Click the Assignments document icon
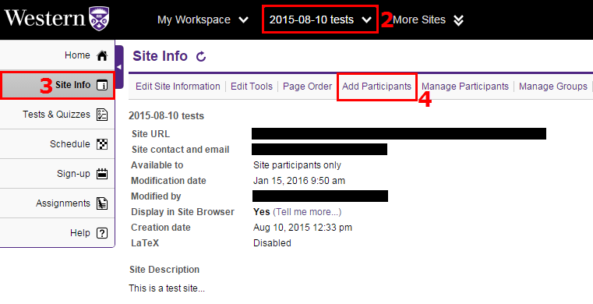Image resolution: width=593 pixels, height=304 pixels. tap(102, 203)
